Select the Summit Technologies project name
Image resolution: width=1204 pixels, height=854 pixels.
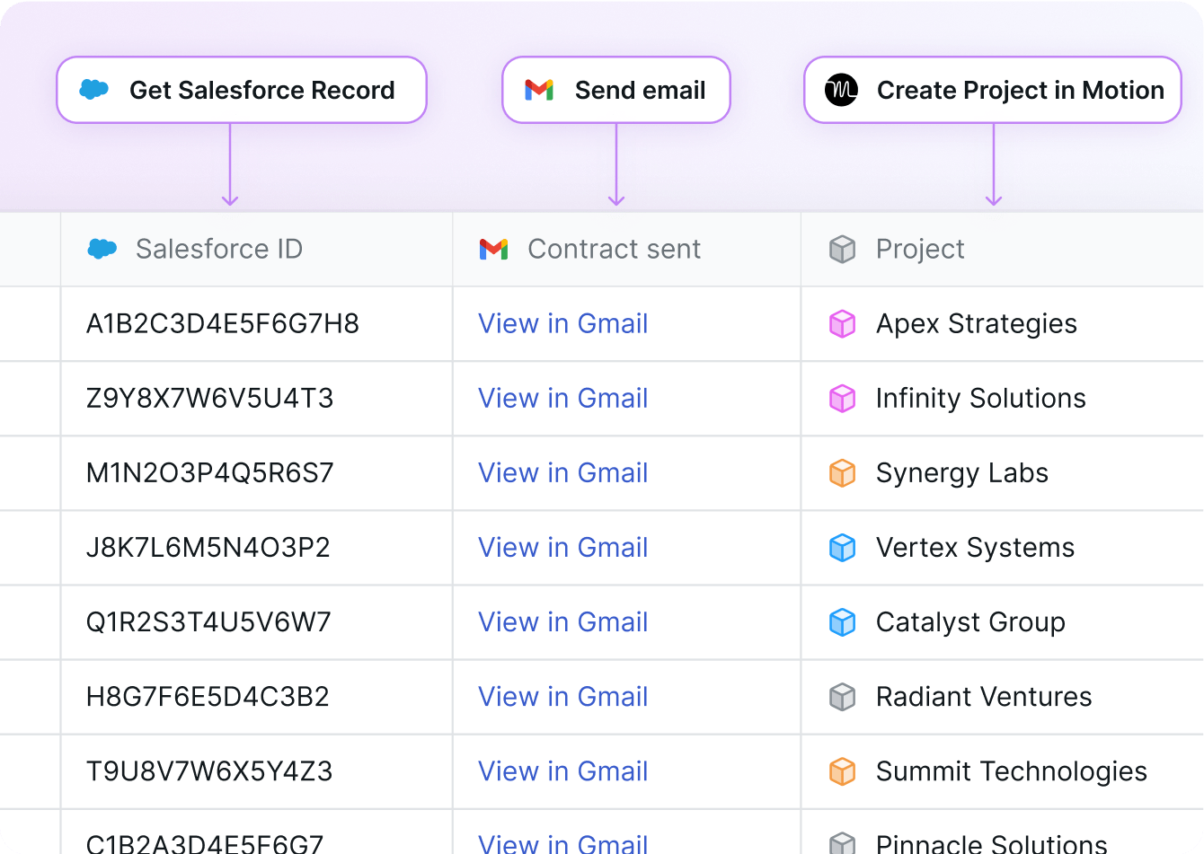coord(1012,770)
